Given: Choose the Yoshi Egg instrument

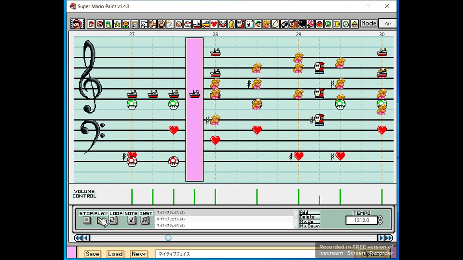Looking at the screenshot, I should point(346,24).
